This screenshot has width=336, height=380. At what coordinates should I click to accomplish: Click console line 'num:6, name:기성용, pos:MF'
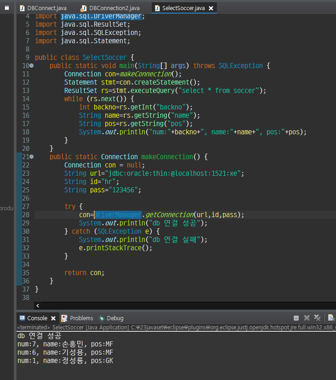[65, 352]
